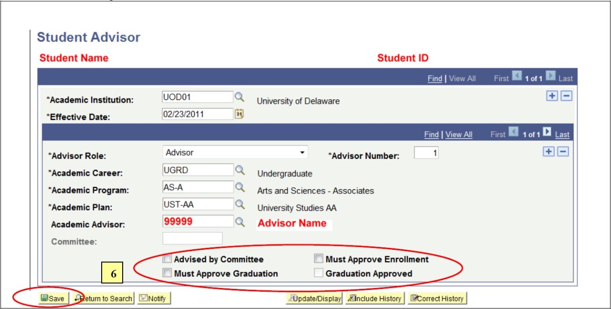Image resolution: width=611 pixels, height=309 pixels.
Task: Click the Effective Date input field
Action: point(198,114)
